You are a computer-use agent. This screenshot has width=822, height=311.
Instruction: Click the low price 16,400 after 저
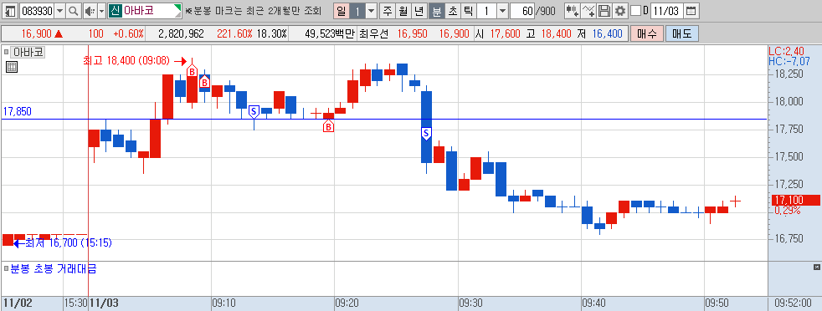pos(607,34)
